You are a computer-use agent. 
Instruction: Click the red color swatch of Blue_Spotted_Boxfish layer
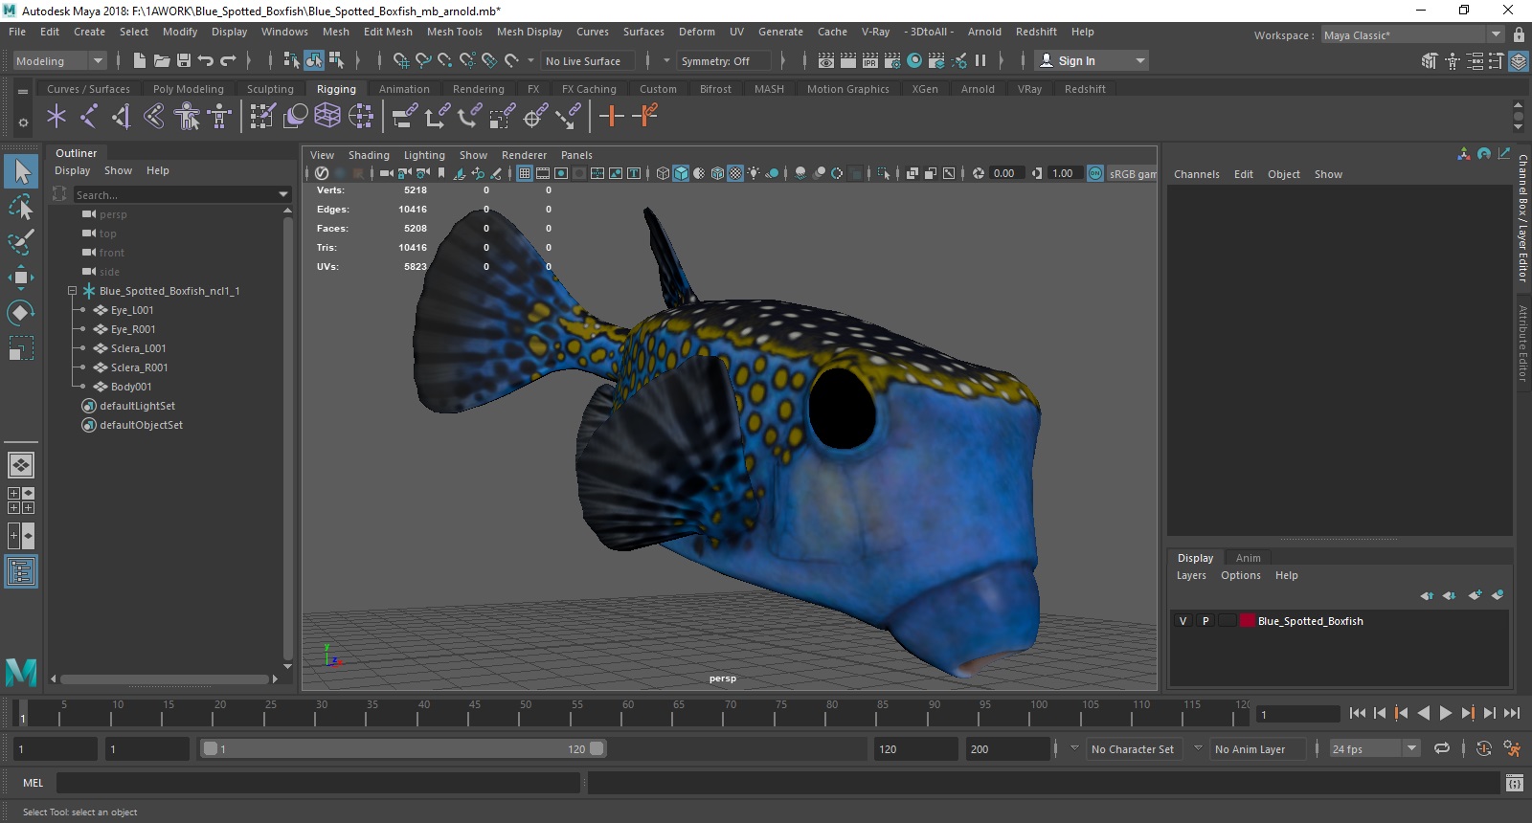[x=1248, y=621]
